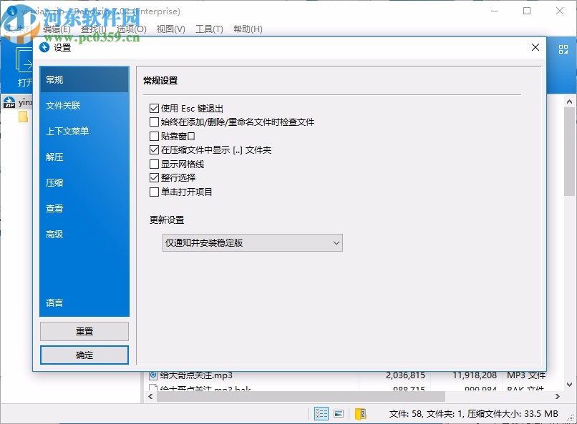
Task: Click the ZIP badge icon in left panel
Action: pos(9,102)
